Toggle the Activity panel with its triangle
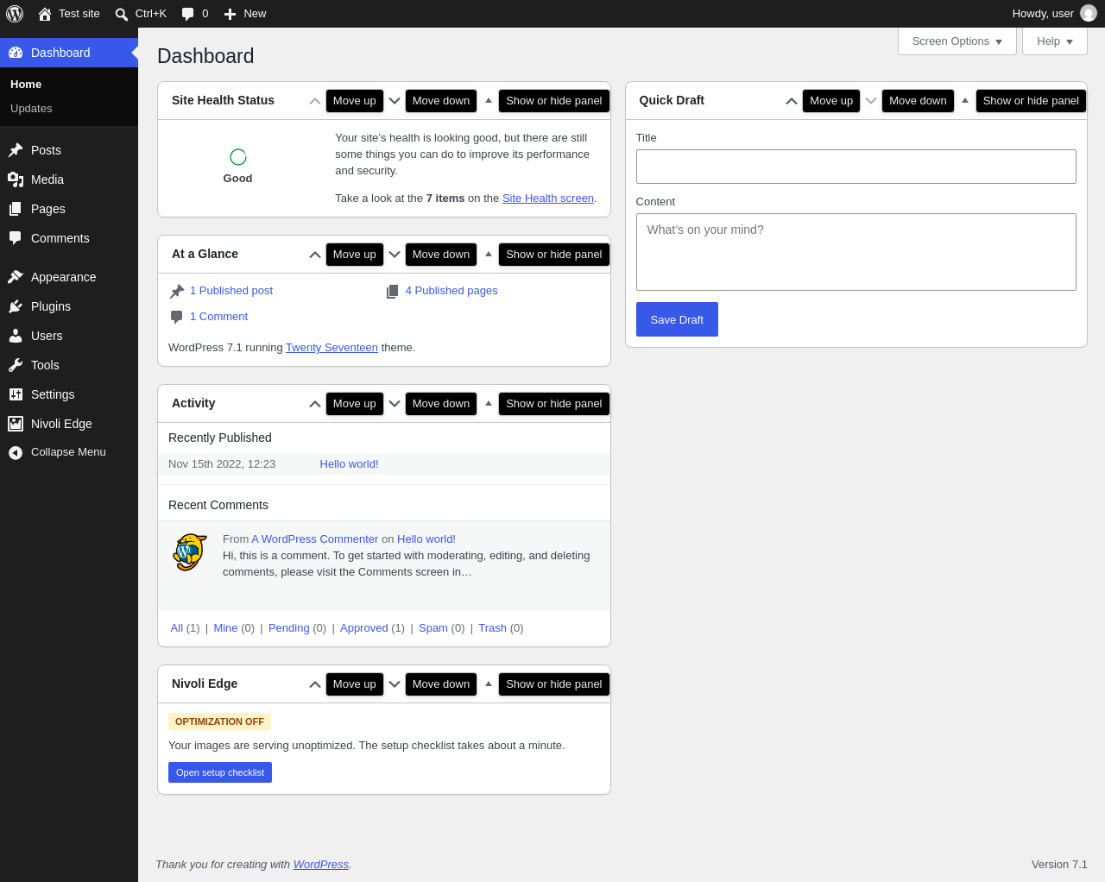This screenshot has width=1105, height=882. (x=489, y=404)
